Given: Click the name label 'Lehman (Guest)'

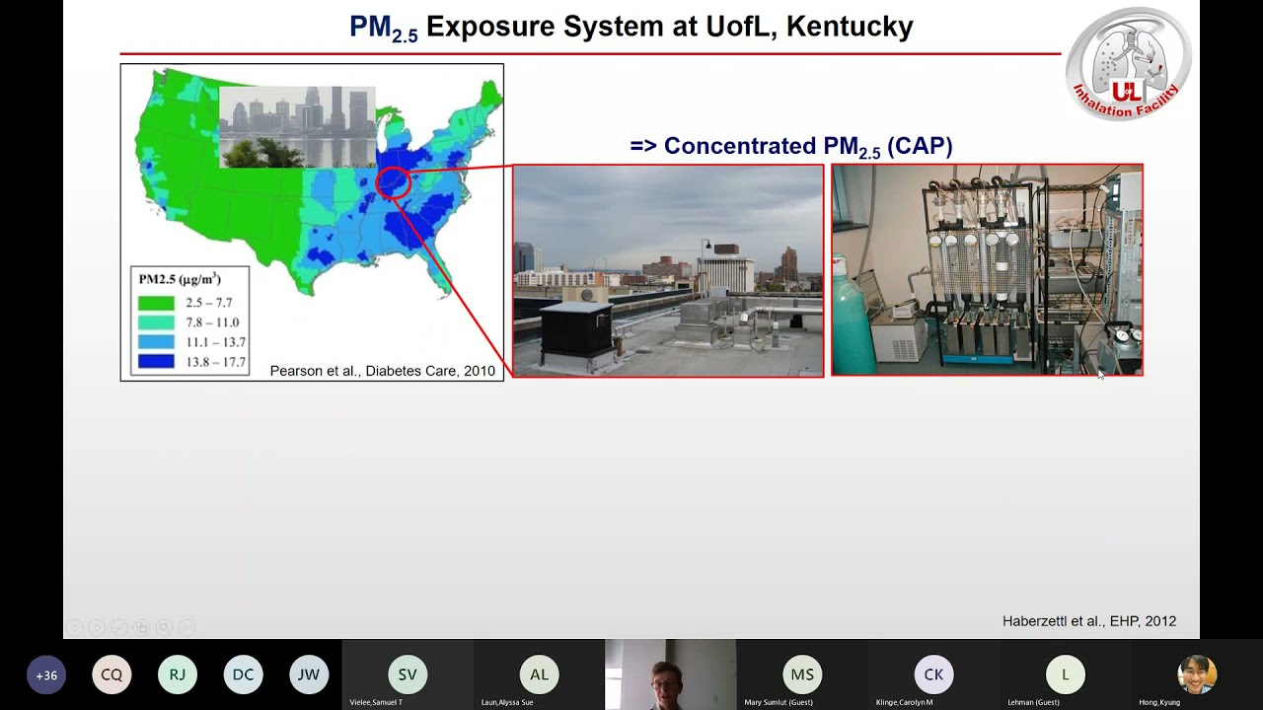Looking at the screenshot, I should click(1033, 702).
